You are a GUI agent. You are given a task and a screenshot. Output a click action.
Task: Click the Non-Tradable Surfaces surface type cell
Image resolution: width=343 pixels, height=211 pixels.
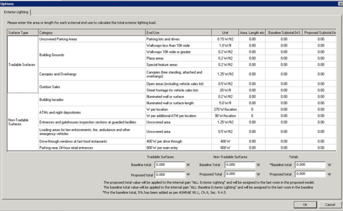coord(22,122)
